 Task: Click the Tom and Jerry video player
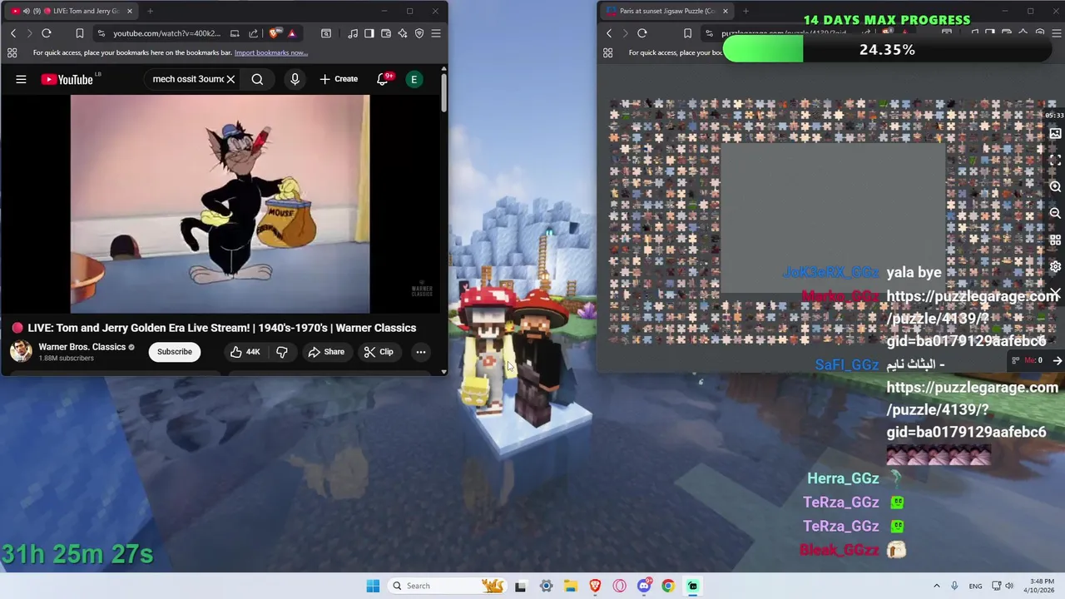[x=220, y=204]
